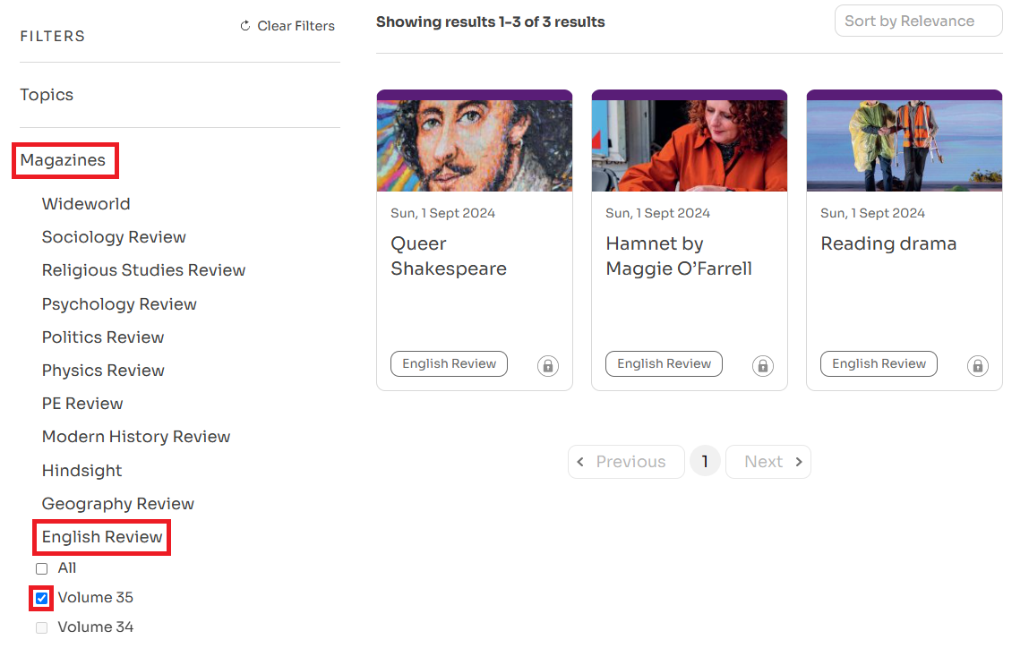Go to page 1 in pagination
The width and height of the screenshot is (1029, 648).
705,462
